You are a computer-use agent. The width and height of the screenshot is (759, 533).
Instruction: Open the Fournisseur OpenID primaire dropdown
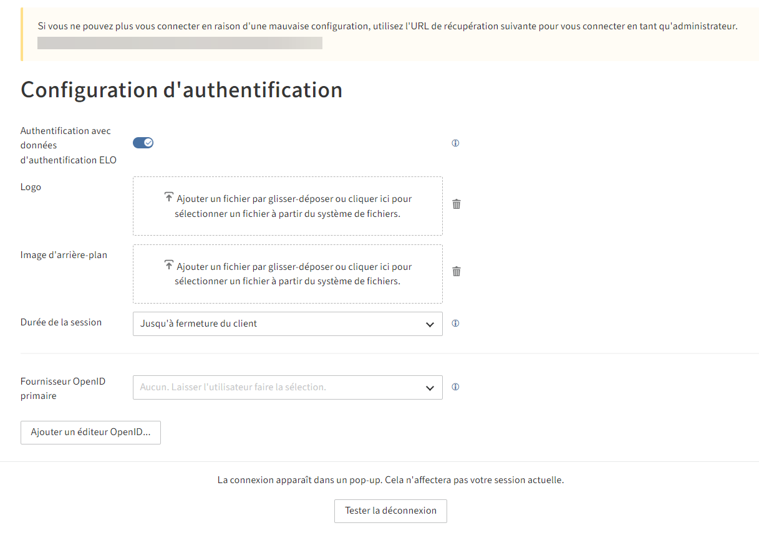click(288, 387)
